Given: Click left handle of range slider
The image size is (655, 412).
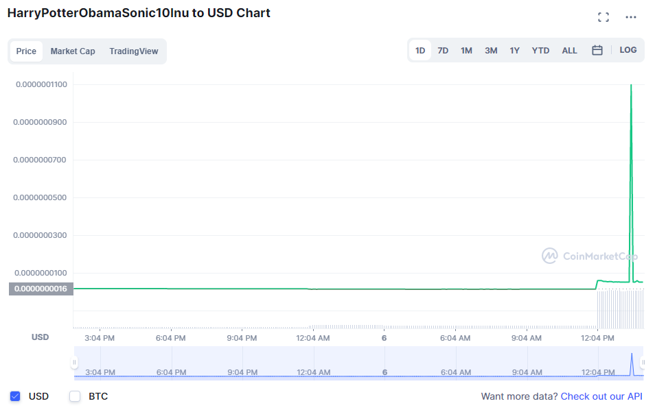Looking at the screenshot, I should tap(74, 362).
